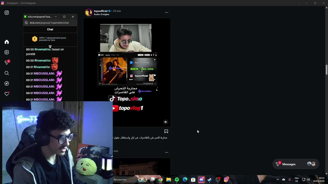
Task: Play the topoofficiel reel video
Action: coord(127,72)
